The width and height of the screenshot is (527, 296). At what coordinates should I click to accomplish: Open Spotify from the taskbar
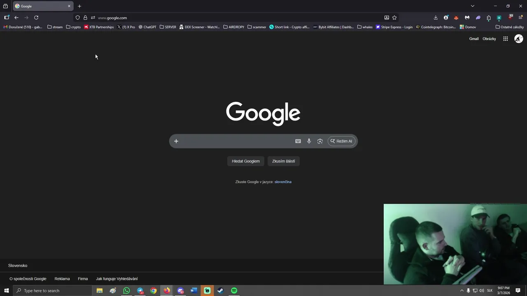[234, 291]
